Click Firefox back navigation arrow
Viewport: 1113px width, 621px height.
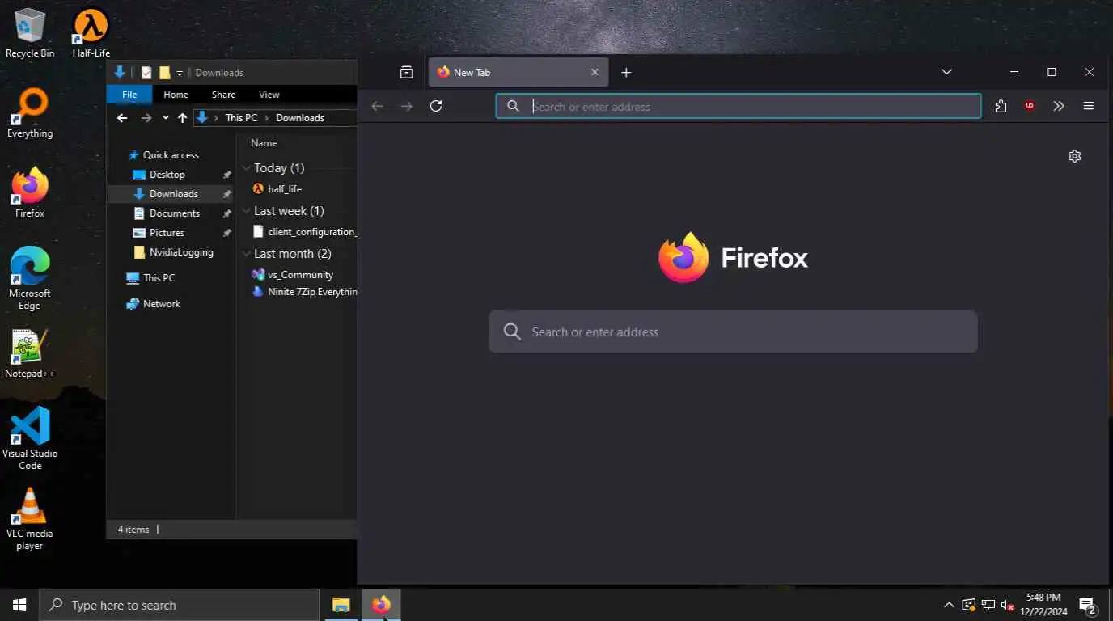[377, 106]
